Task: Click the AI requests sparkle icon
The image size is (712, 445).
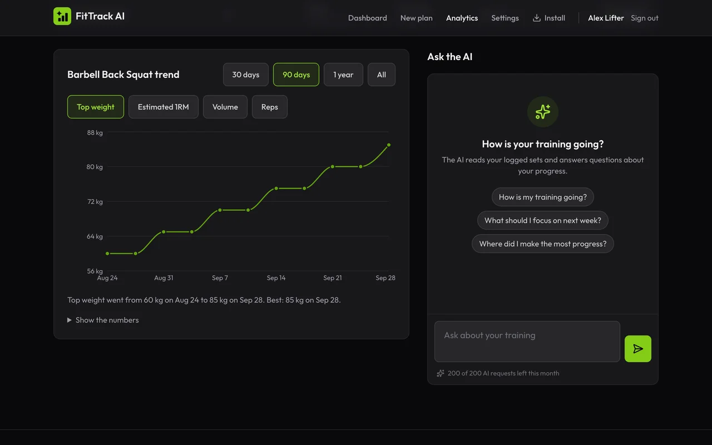Action: coord(441,373)
